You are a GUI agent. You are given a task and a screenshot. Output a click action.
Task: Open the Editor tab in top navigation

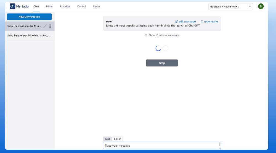(49, 7)
